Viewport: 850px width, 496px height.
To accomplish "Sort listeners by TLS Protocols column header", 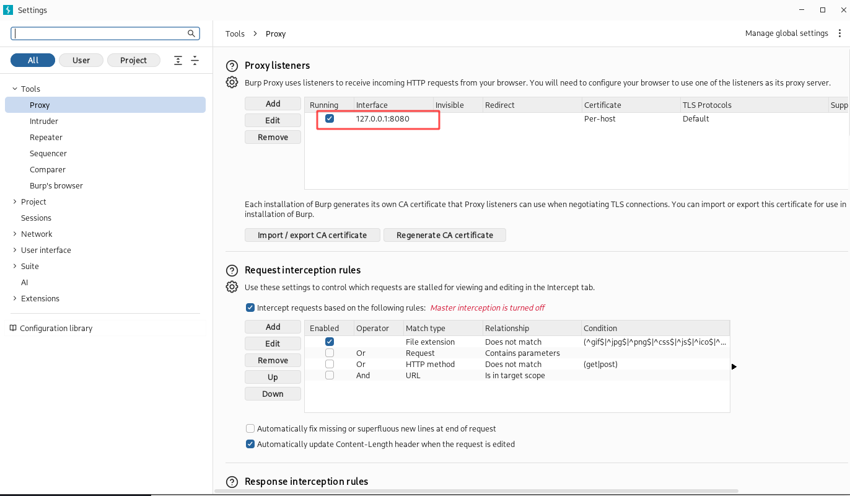I will [753, 105].
